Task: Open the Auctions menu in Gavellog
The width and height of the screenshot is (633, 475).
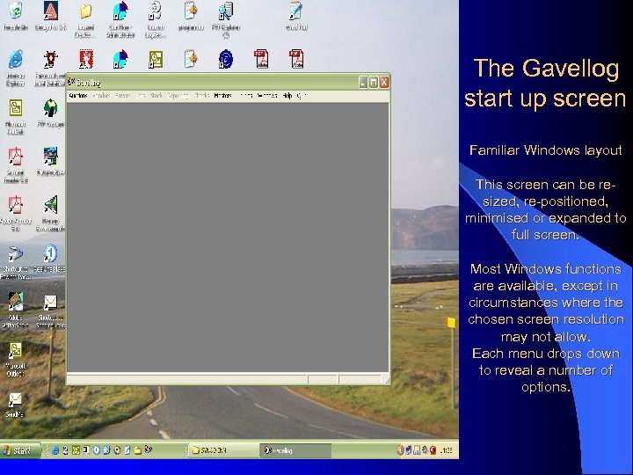Action: coord(78,96)
